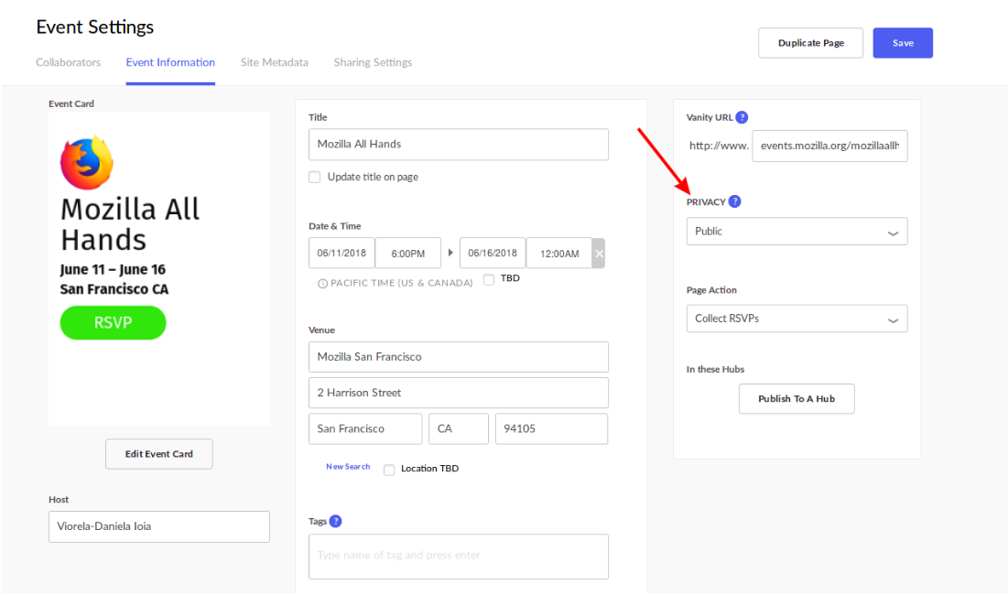
Task: Click the Host field Viorela-Daniela Ioia
Action: pos(158,526)
